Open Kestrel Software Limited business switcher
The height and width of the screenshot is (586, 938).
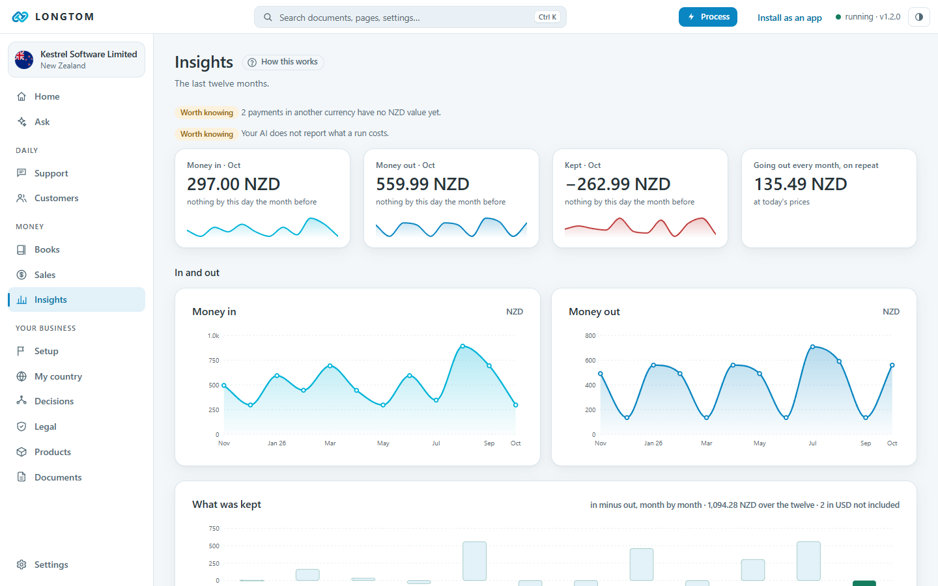[x=76, y=60]
